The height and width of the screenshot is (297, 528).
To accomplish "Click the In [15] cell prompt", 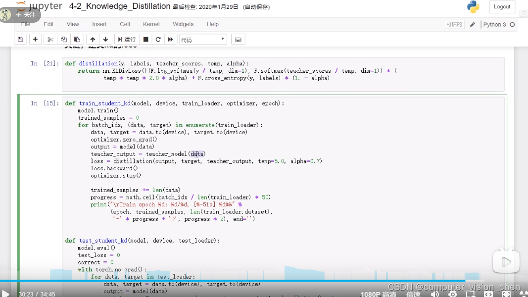I will [45, 103].
